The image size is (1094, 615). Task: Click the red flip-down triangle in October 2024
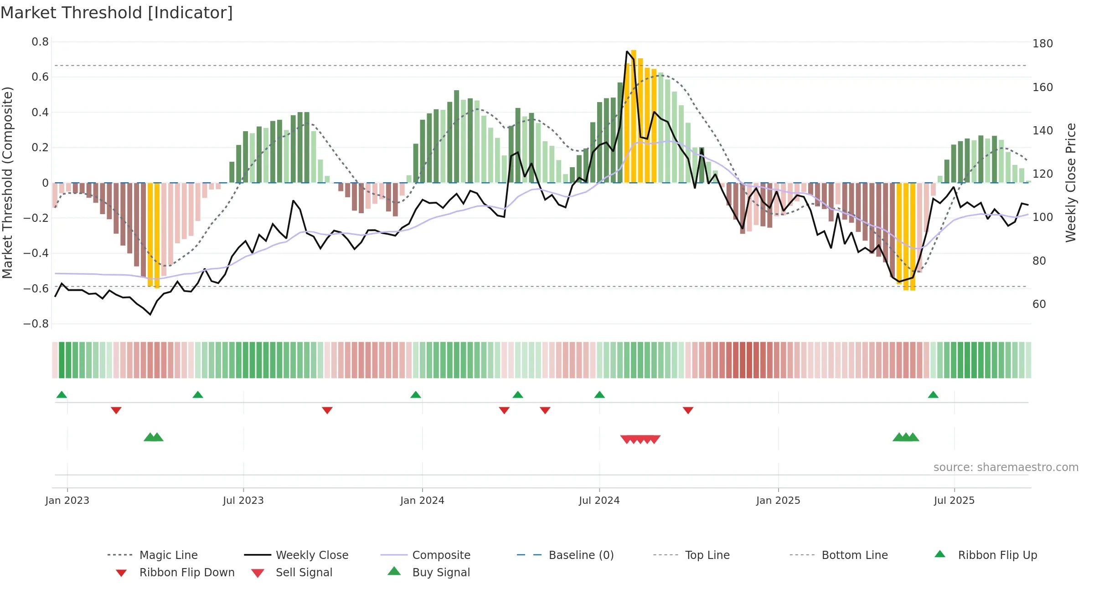pyautogui.click(x=688, y=410)
